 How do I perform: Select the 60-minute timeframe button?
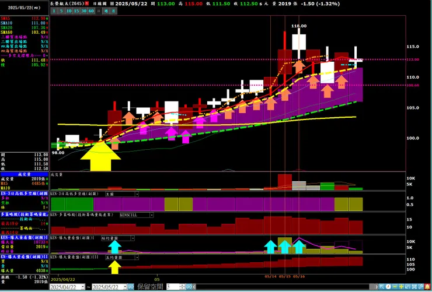[x=91, y=11]
